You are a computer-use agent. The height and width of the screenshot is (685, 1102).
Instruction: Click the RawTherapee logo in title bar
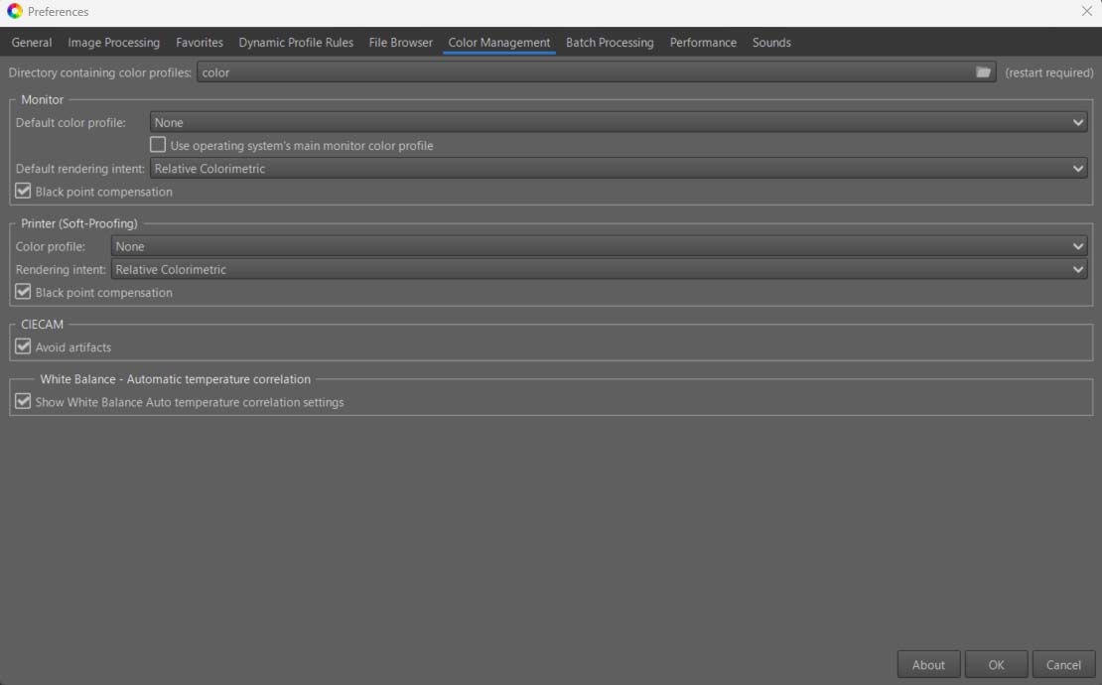click(x=14, y=12)
